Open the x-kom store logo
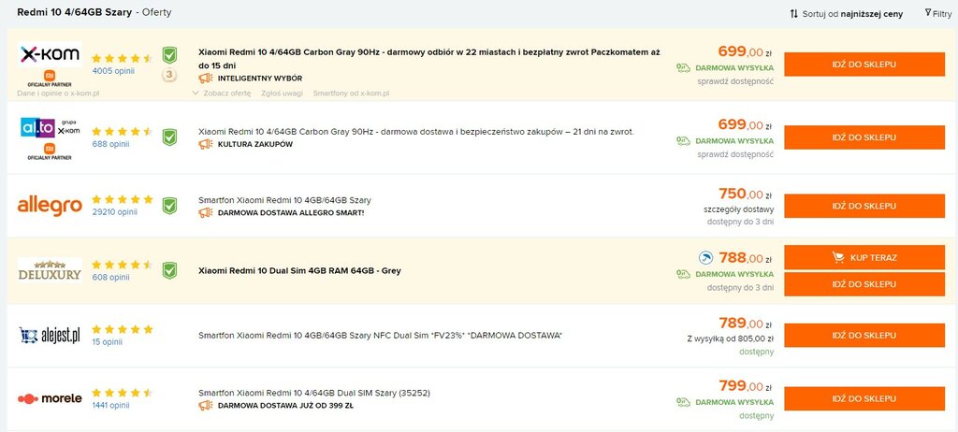 click(51, 55)
